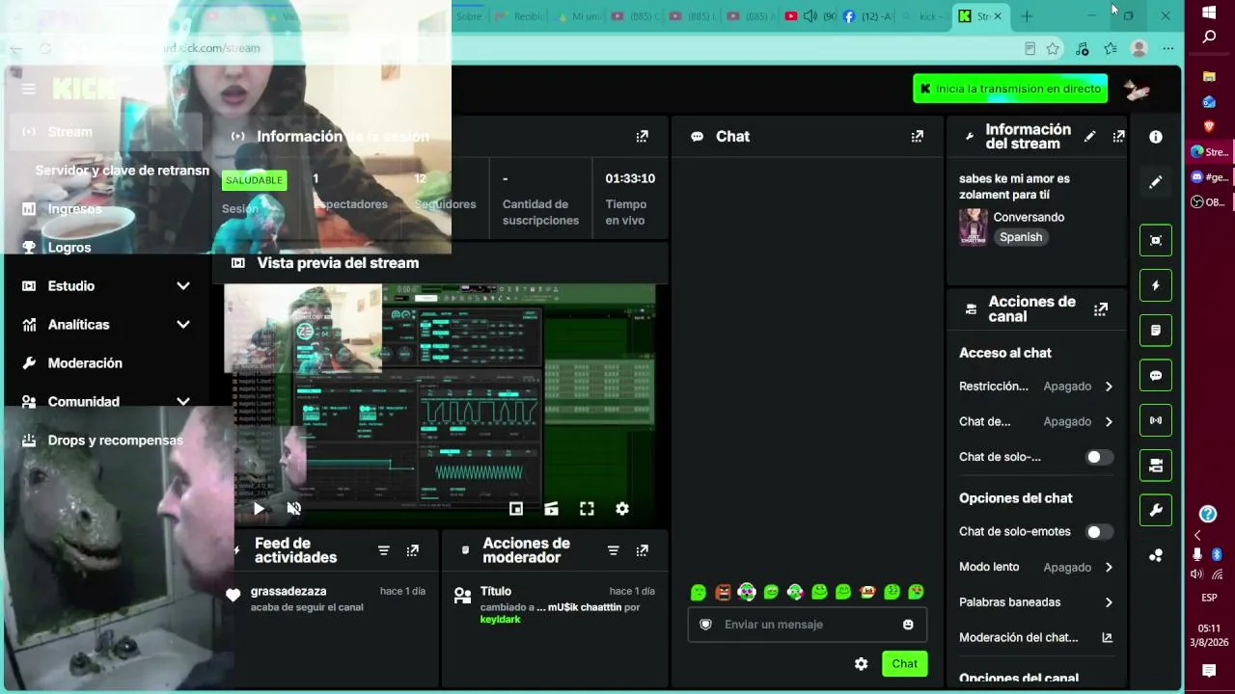Open the emoji picker in message box
Viewport: 1235px width, 694px height.
(x=908, y=625)
